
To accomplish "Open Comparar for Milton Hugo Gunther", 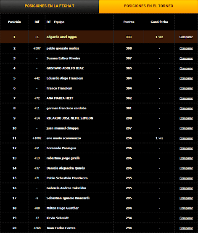I will 186,208.
